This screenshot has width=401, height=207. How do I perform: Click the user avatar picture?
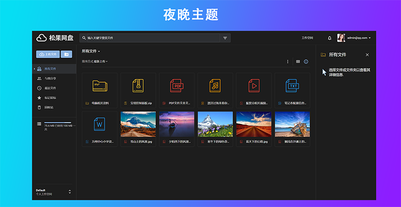coord(341,38)
